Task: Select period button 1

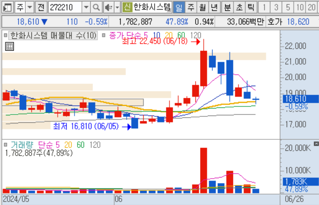Action: [264, 7]
